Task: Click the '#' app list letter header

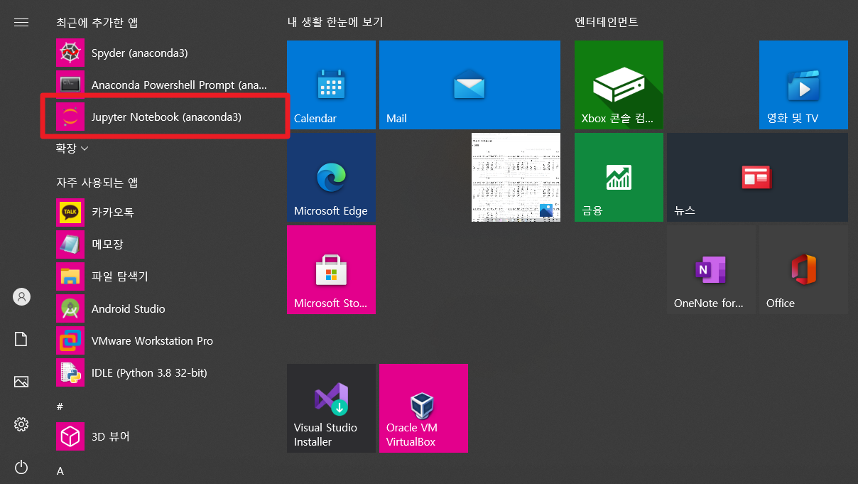Action: tap(60, 407)
